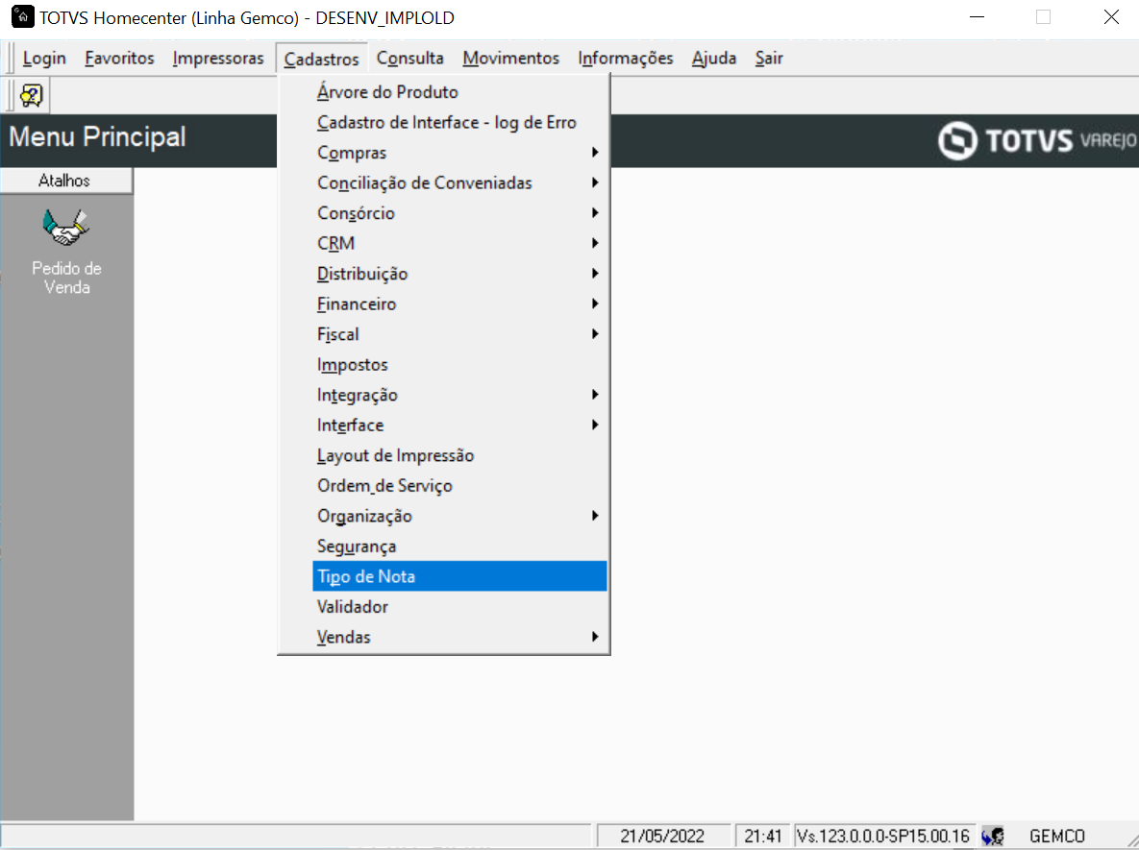Click the date 21/05/2022 in status bar
The width and height of the screenshot is (1139, 850).
point(662,837)
